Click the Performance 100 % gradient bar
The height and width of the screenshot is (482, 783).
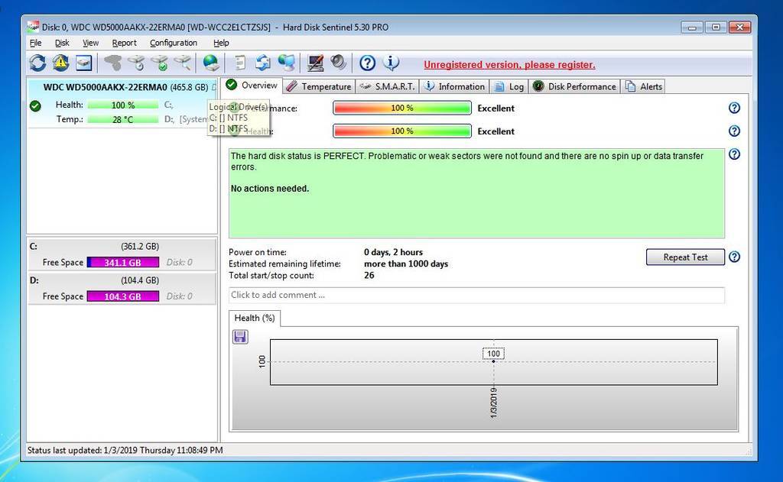click(402, 108)
